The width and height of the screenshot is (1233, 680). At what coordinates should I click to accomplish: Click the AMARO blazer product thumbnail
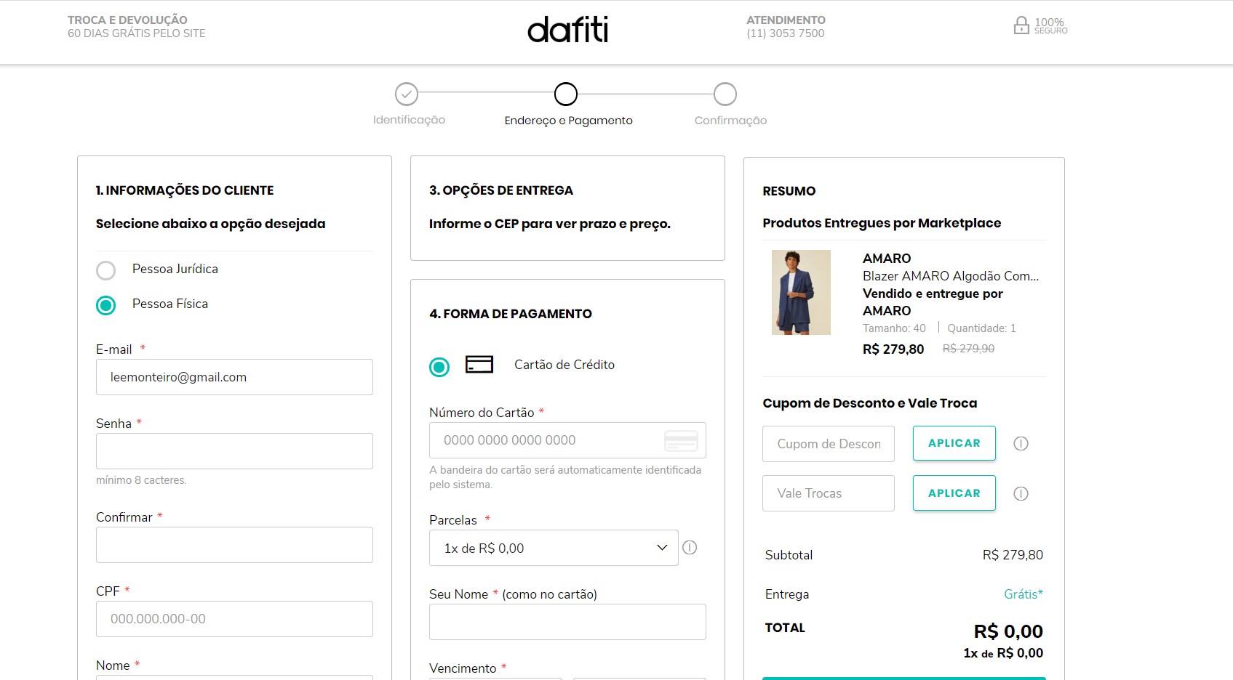point(801,292)
